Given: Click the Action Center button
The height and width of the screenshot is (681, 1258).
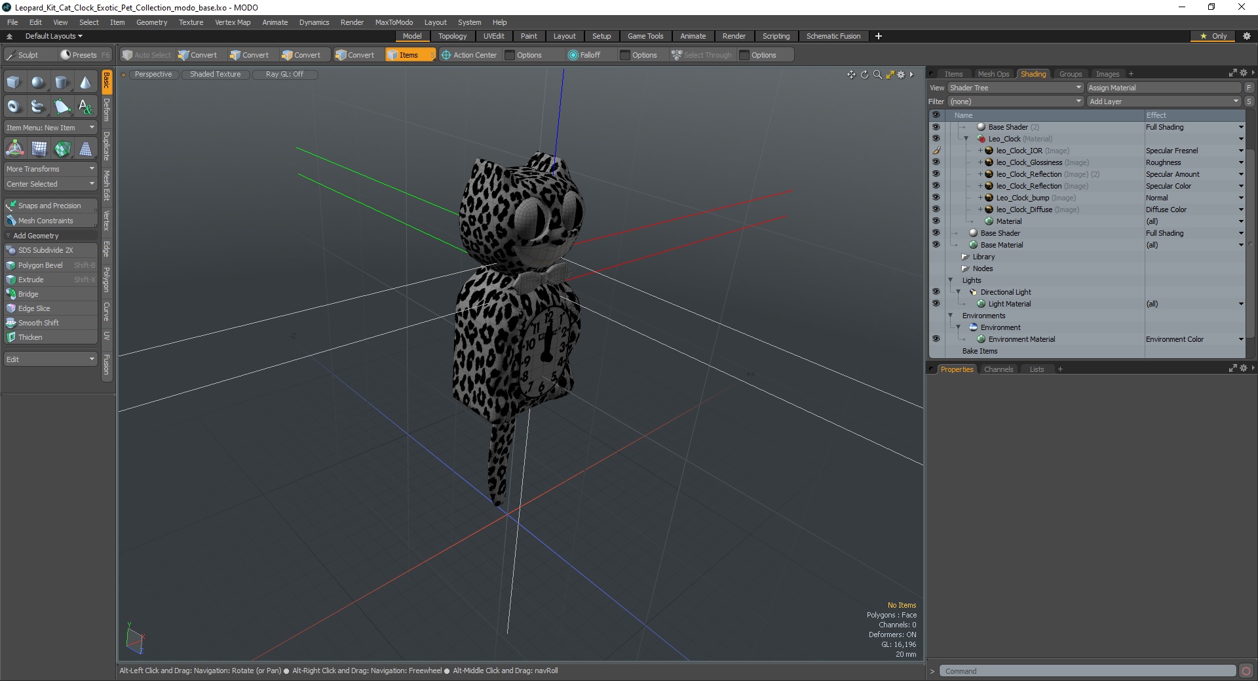Looking at the screenshot, I should (x=469, y=55).
